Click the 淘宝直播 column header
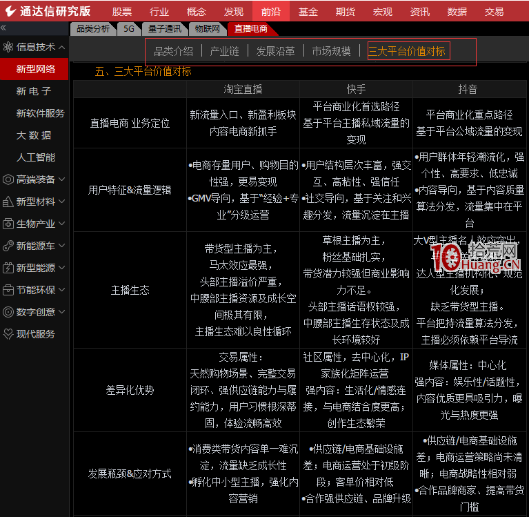The image size is (529, 517). (243, 89)
